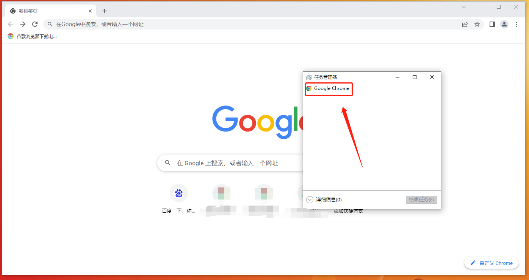The image size is (529, 280).
Task: Minimize the Task Manager window
Action: click(398, 77)
